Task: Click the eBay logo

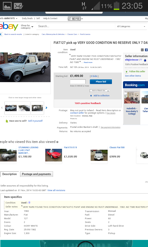Action: coord(9,26)
